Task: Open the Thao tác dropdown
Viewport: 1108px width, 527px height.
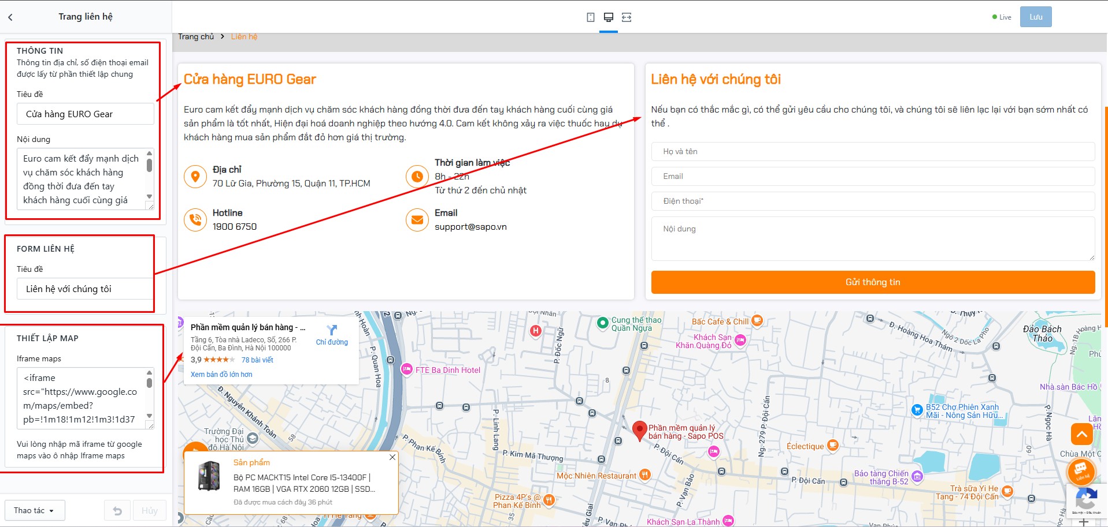Action: tap(34, 510)
